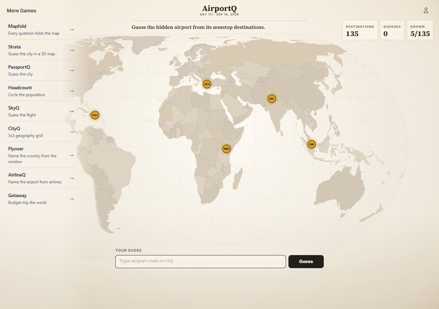Open the Strata game
This screenshot has height=309, width=439.
click(41, 50)
